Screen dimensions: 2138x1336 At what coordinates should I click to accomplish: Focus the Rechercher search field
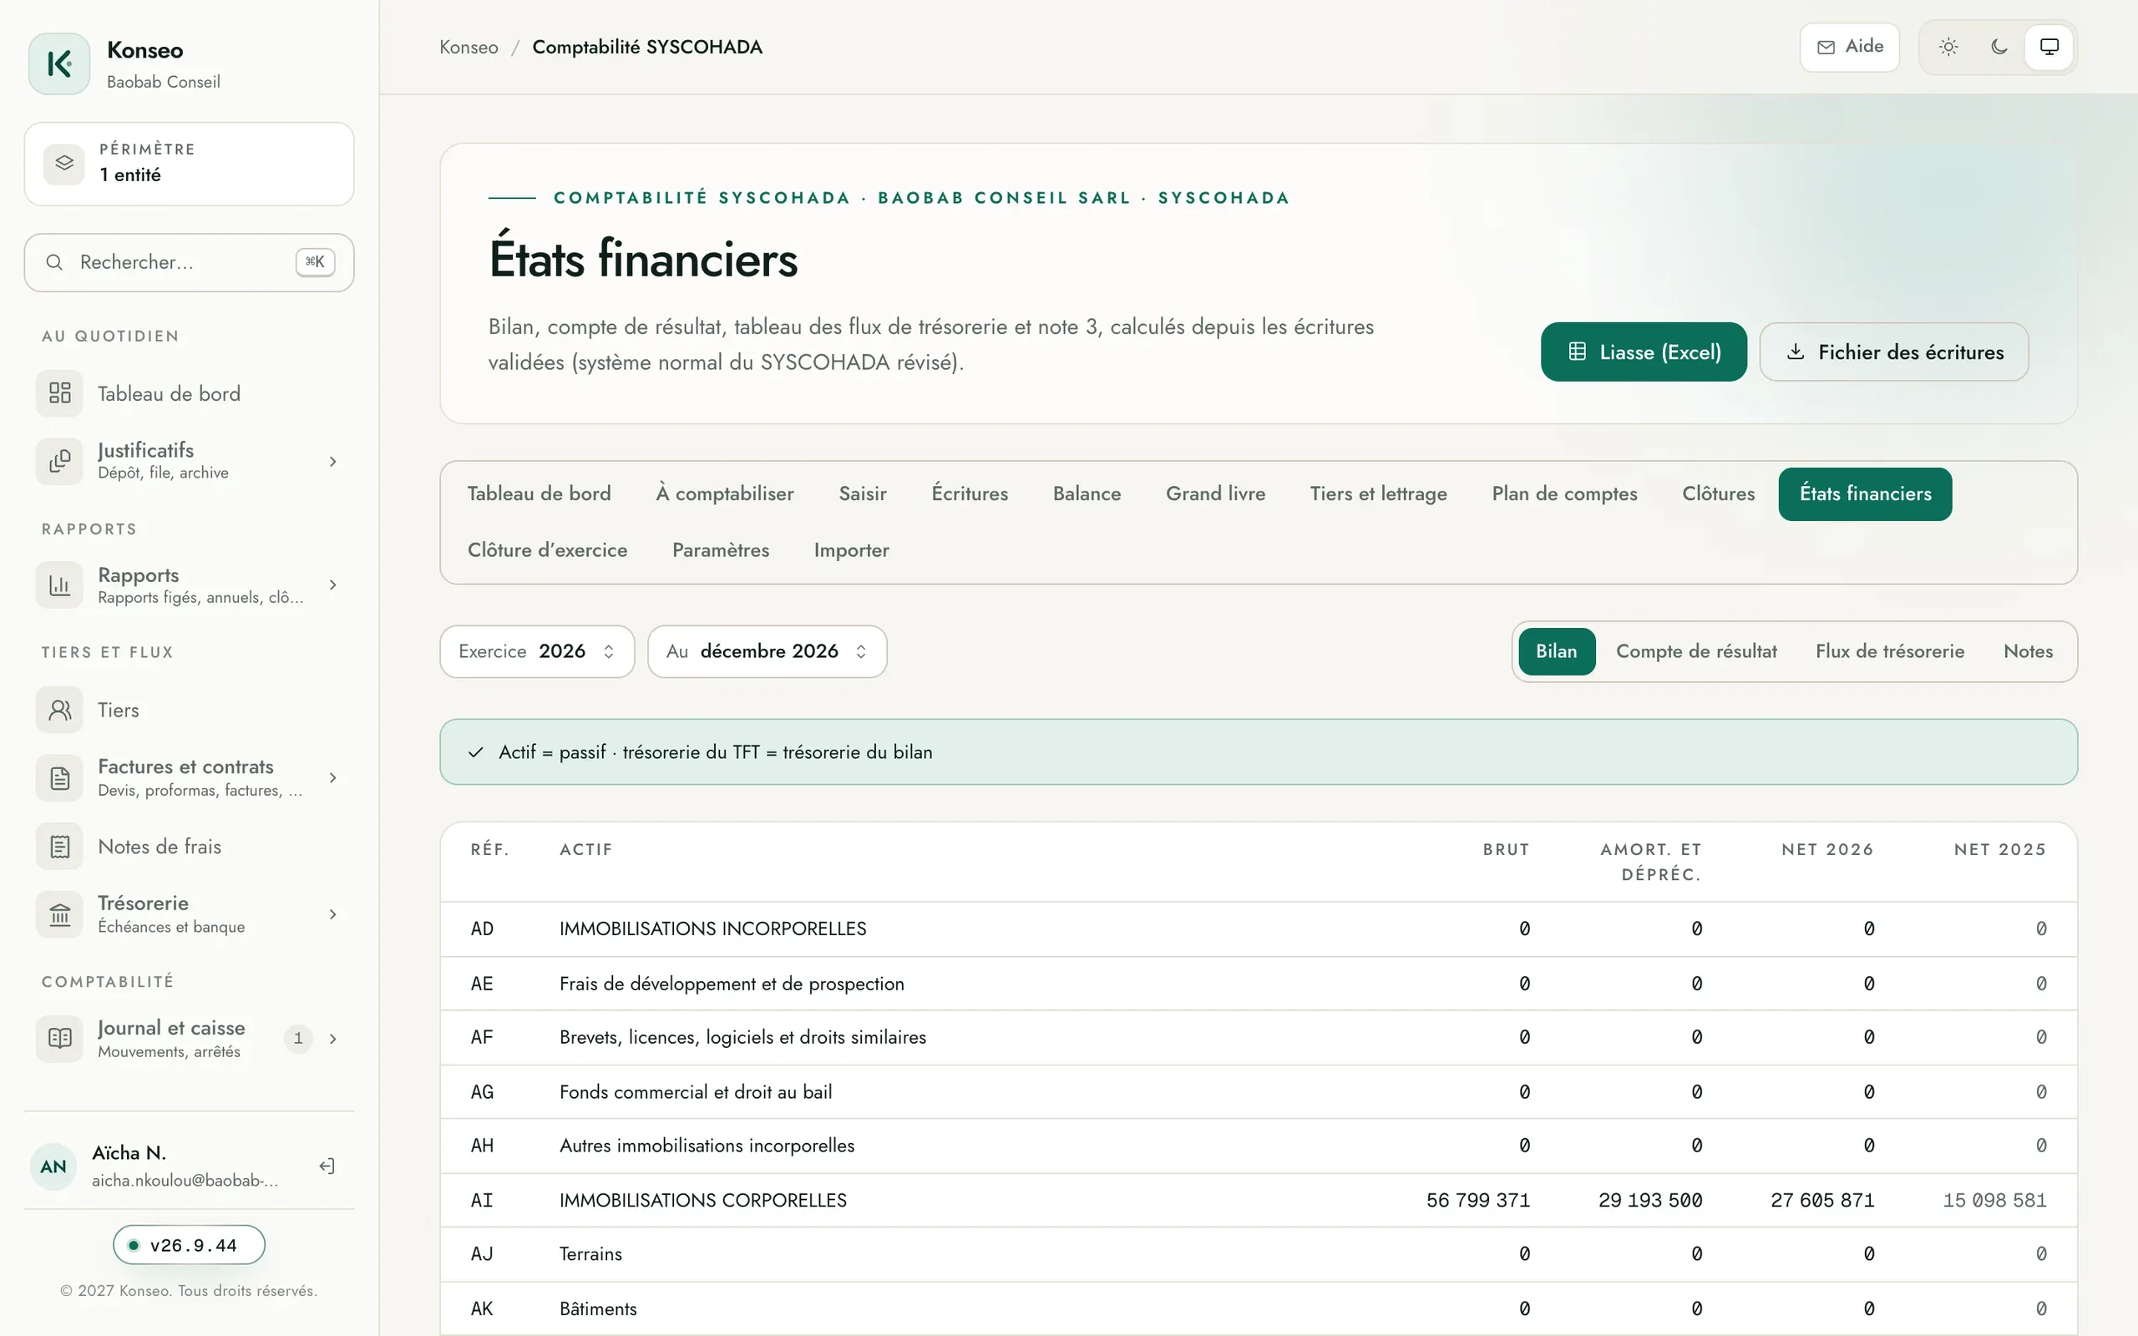(x=189, y=262)
